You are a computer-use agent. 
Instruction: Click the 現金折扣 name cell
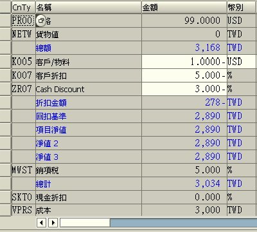click(x=88, y=197)
